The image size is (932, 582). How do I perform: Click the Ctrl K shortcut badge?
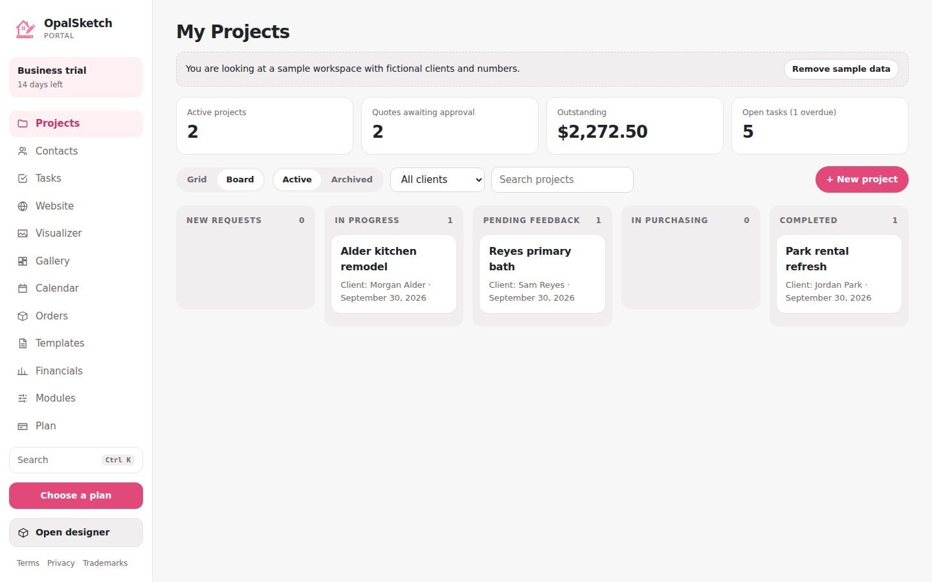tap(118, 460)
